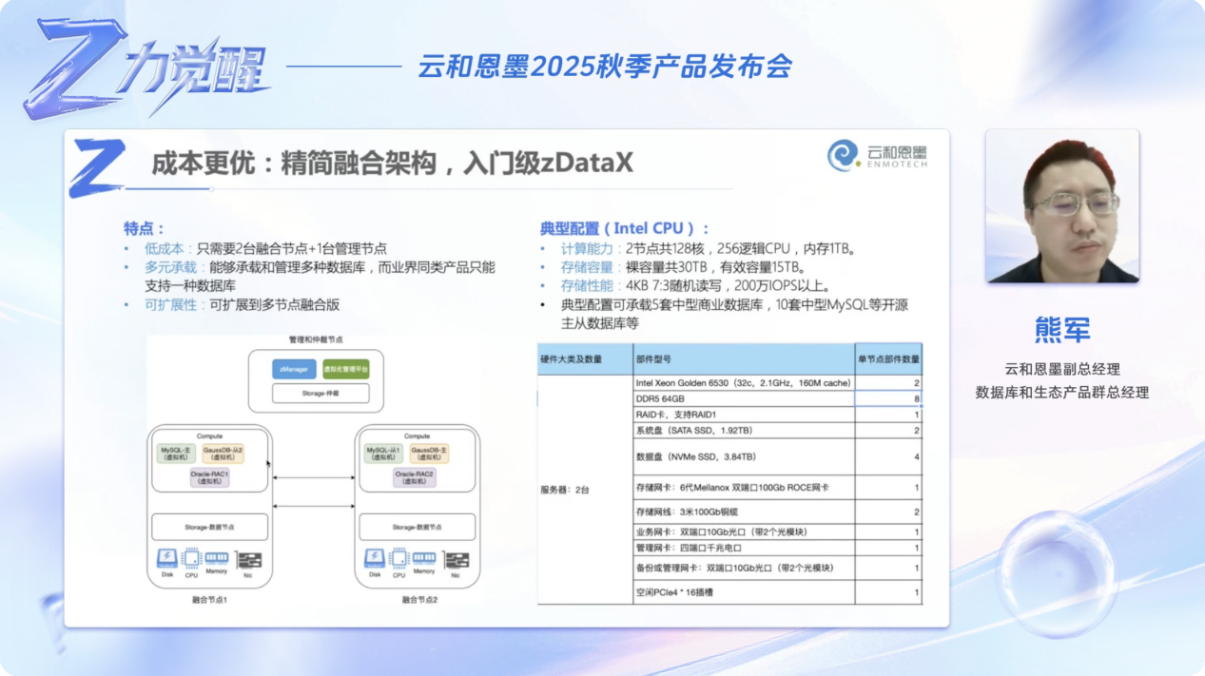1205x676 pixels.
Task: Click the Memory icon in 融合节点2
Action: point(424,558)
